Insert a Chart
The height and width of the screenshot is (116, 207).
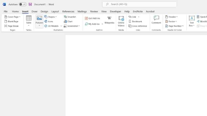tap(68, 21)
